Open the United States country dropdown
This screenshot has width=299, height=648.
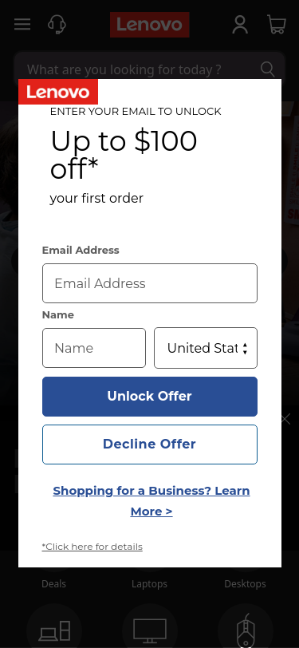click(x=206, y=348)
